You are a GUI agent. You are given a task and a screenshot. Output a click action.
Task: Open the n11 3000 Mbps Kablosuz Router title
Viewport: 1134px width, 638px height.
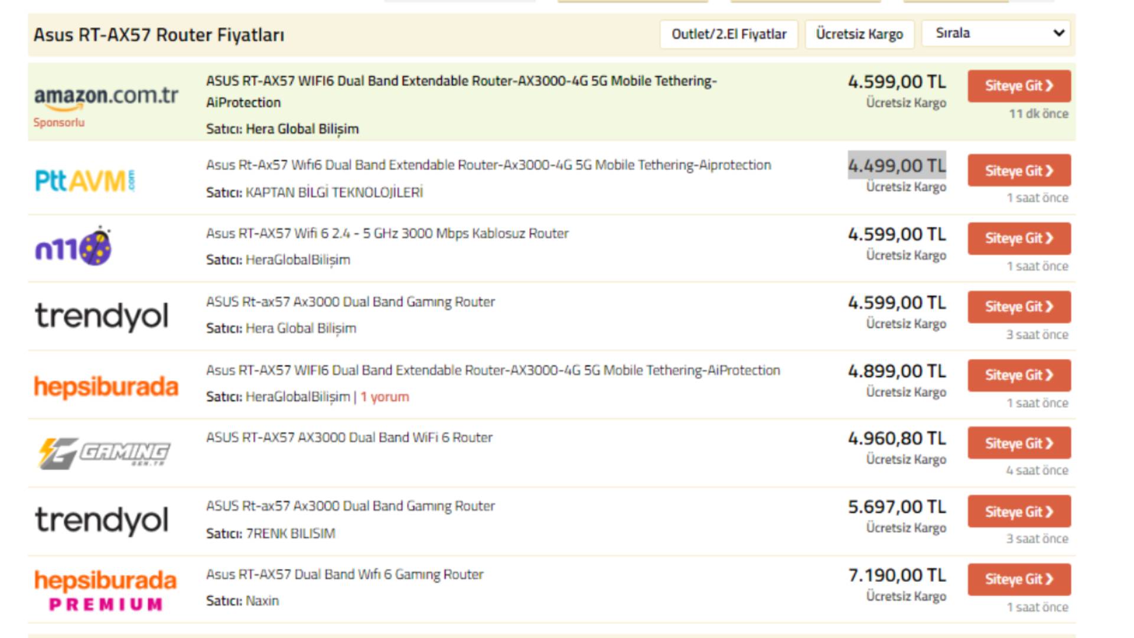387,233
